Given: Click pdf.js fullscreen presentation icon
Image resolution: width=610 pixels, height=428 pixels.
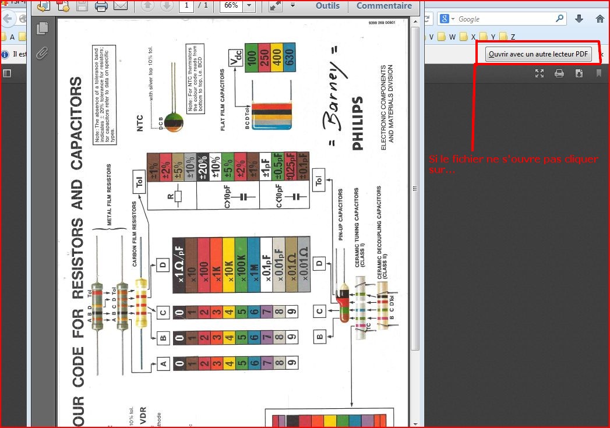Looking at the screenshot, I should coord(540,73).
